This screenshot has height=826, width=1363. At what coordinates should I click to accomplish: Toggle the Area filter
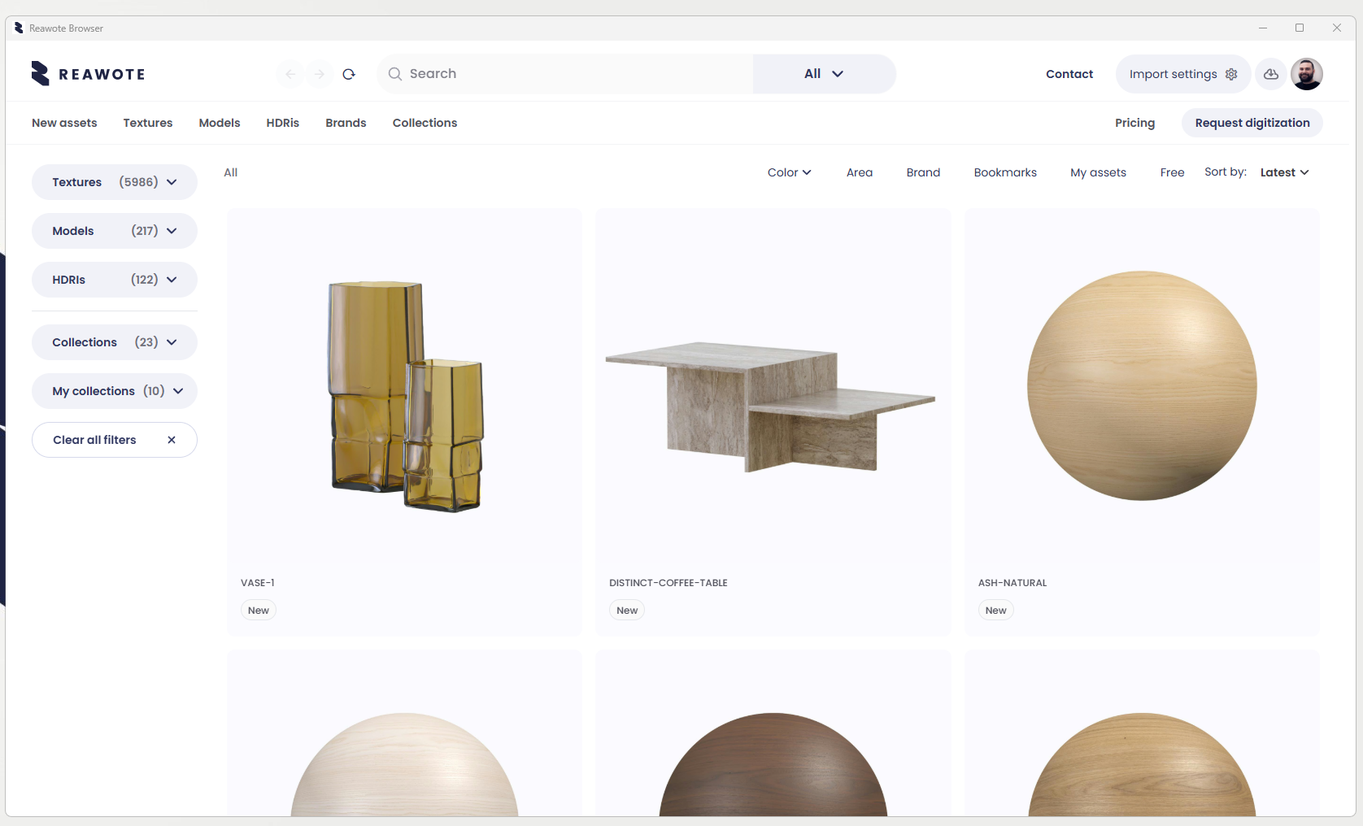(860, 172)
